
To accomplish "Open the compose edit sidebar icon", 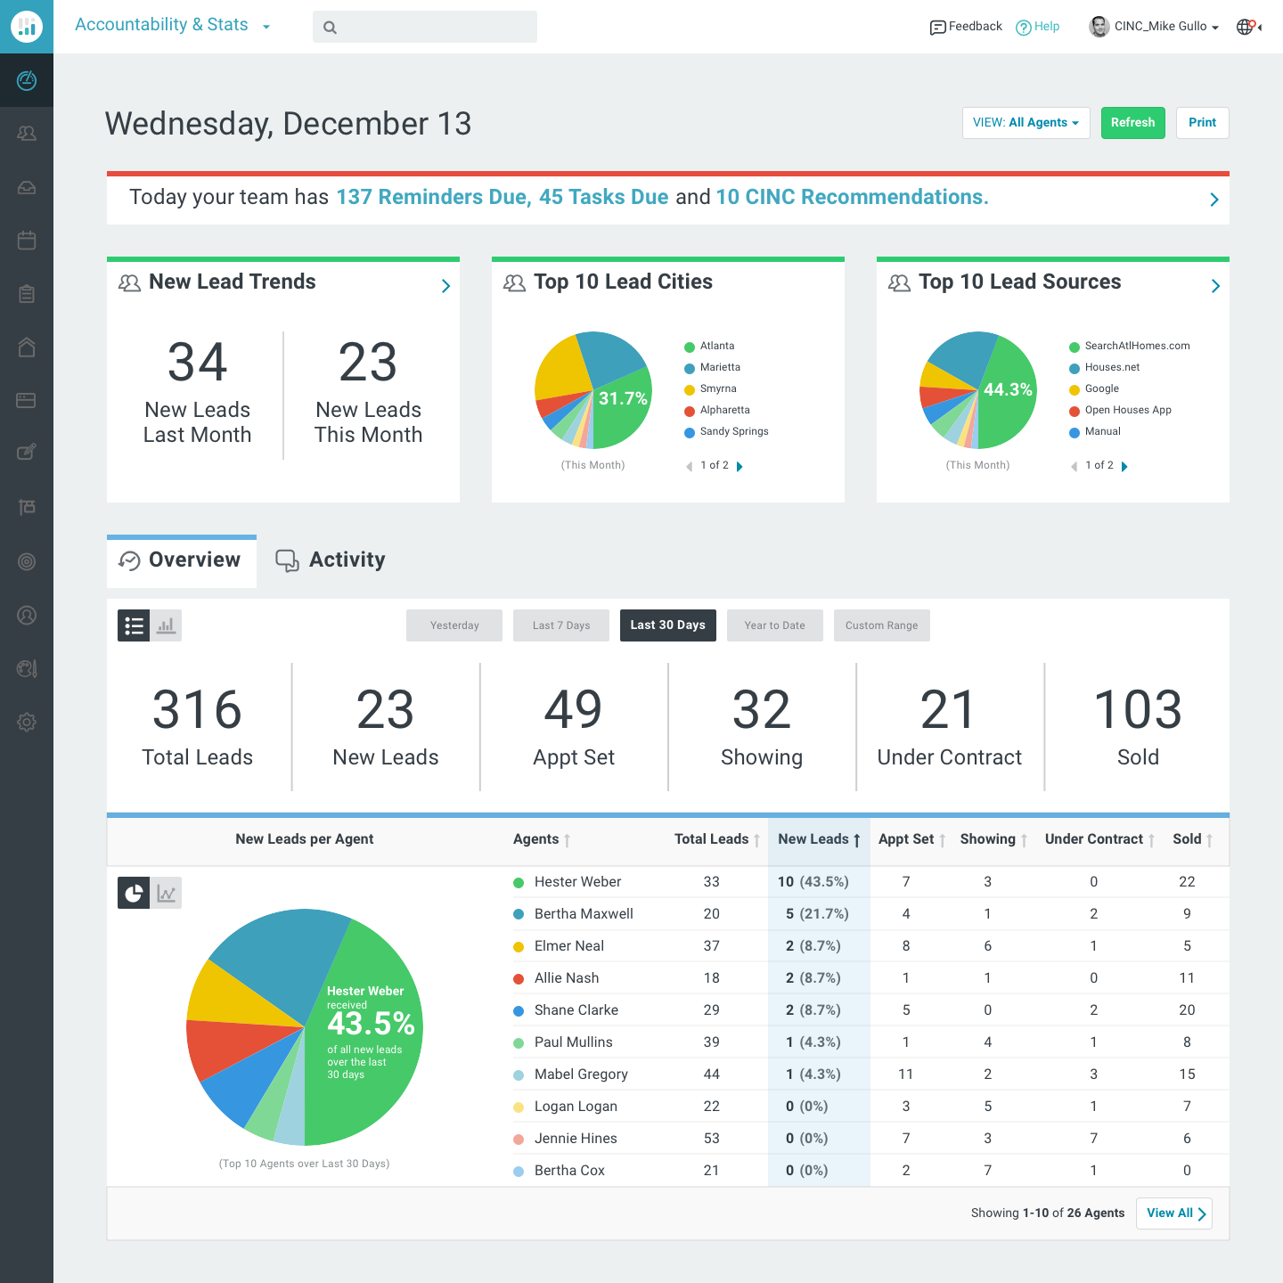I will 27,453.
